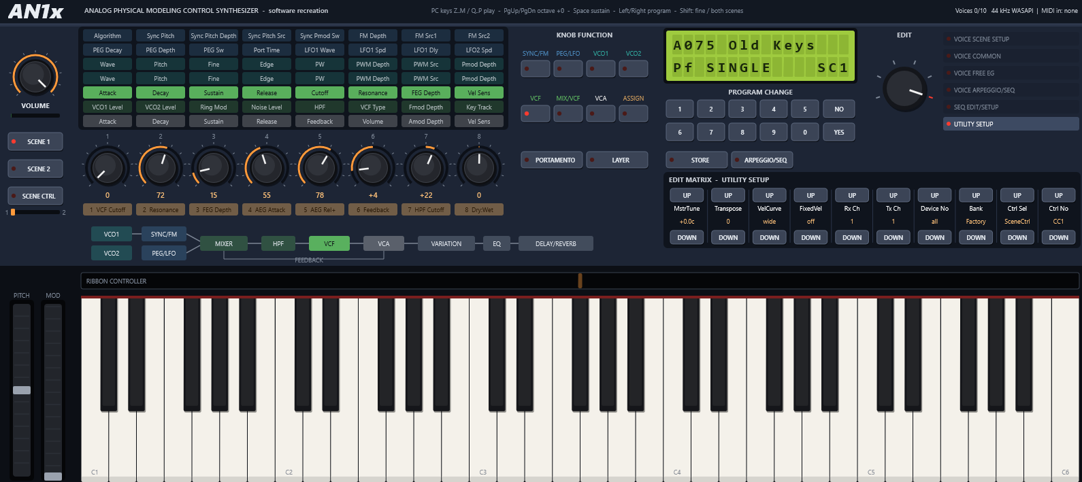The width and height of the screenshot is (1082, 482).
Task: Click knob 8 labeled Dry:Wet
Action: (x=479, y=167)
